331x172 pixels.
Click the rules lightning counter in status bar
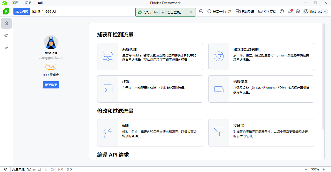click(60, 169)
